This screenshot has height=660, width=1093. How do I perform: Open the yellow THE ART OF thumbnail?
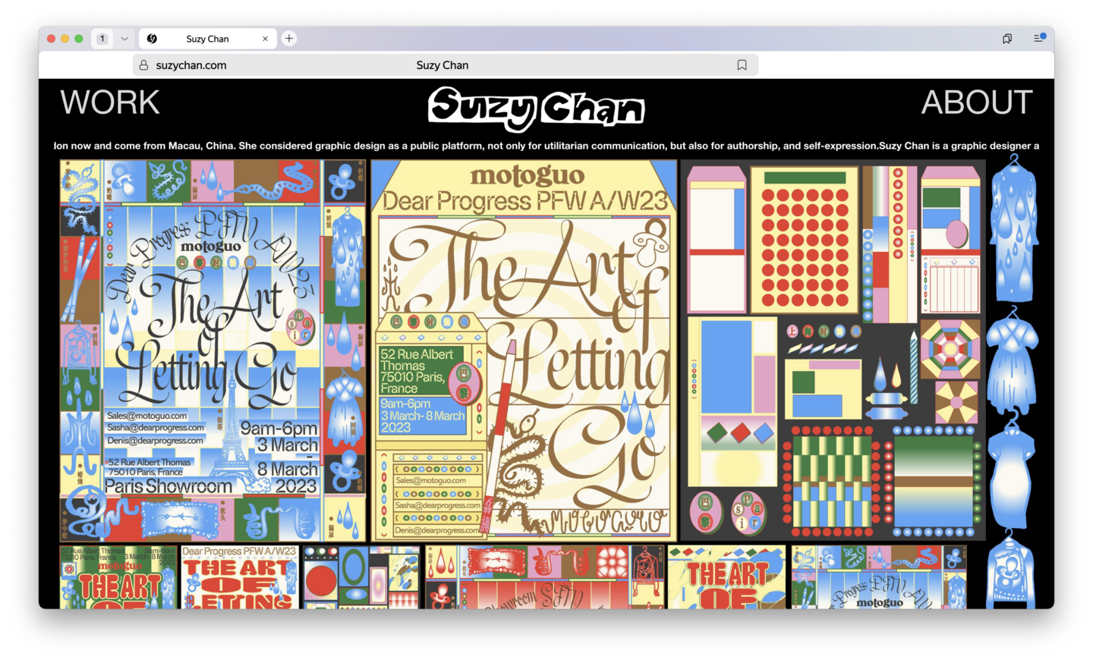[x=727, y=577]
